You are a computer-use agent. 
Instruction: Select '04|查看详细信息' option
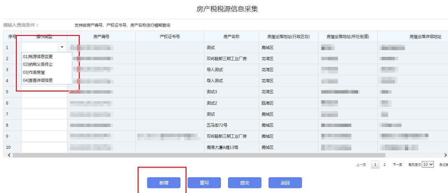tap(38, 80)
